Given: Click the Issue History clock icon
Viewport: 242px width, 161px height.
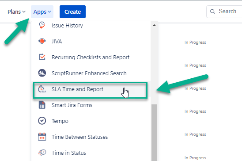Looking at the screenshot, I should [42, 25].
